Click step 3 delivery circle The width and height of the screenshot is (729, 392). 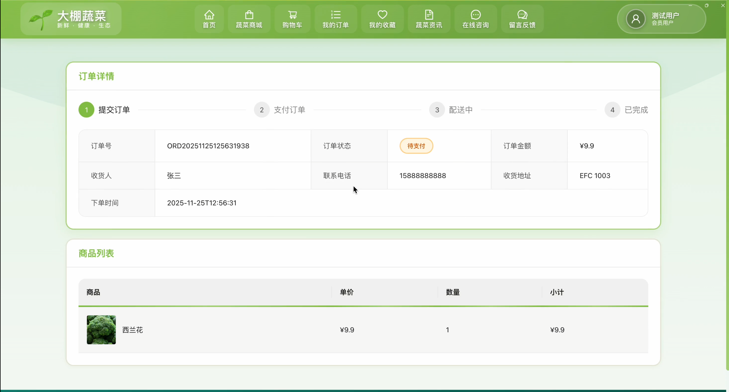click(x=437, y=110)
